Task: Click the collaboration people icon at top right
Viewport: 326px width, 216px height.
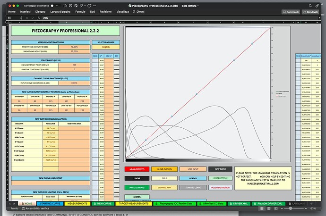Action: [317, 6]
